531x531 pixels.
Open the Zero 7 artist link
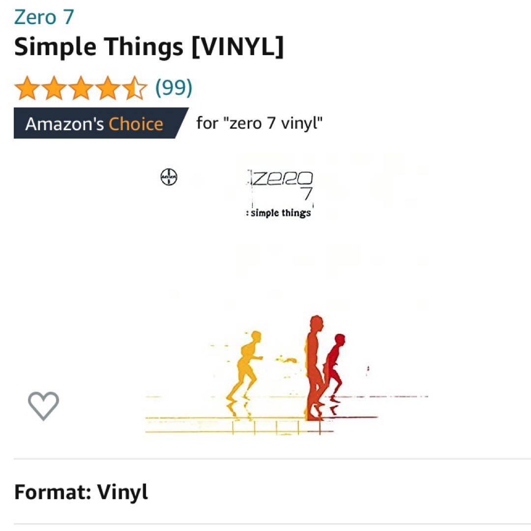tap(44, 17)
